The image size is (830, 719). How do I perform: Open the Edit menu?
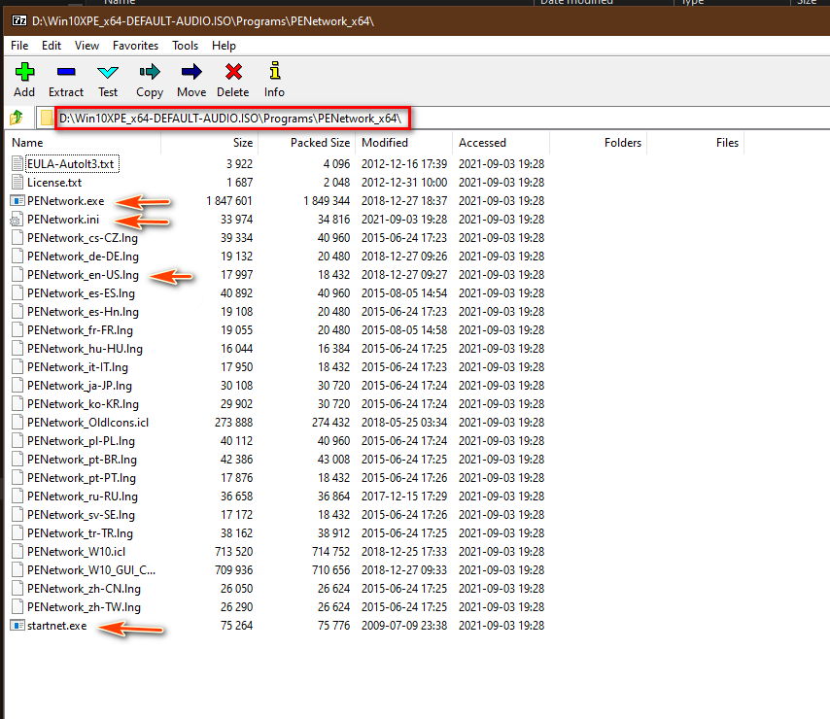point(52,46)
